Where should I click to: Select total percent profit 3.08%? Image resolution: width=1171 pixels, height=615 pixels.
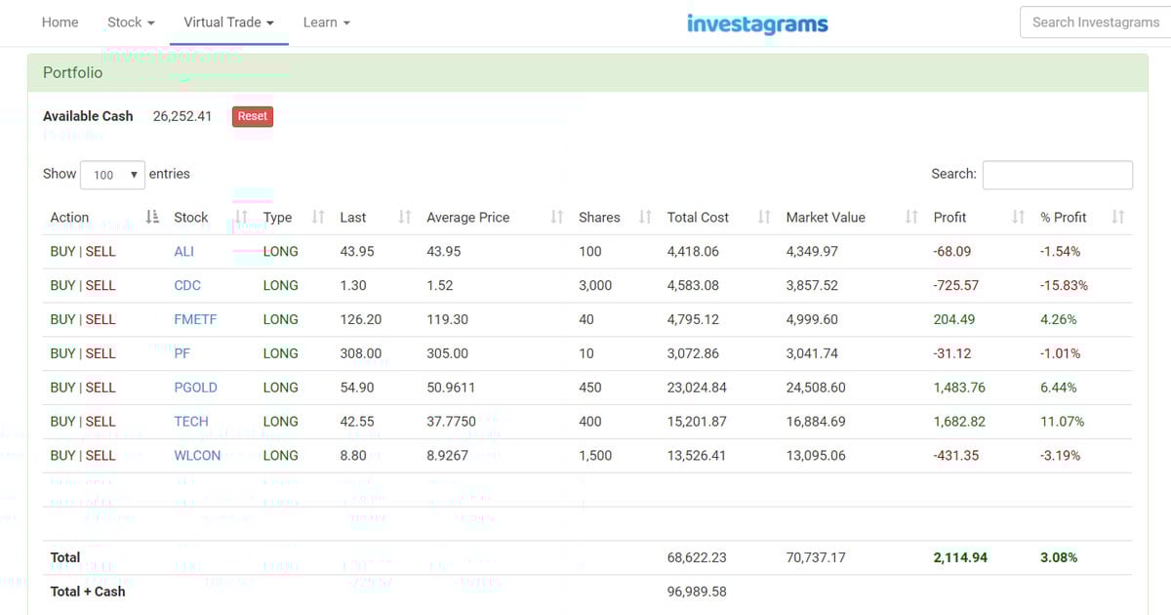1059,557
